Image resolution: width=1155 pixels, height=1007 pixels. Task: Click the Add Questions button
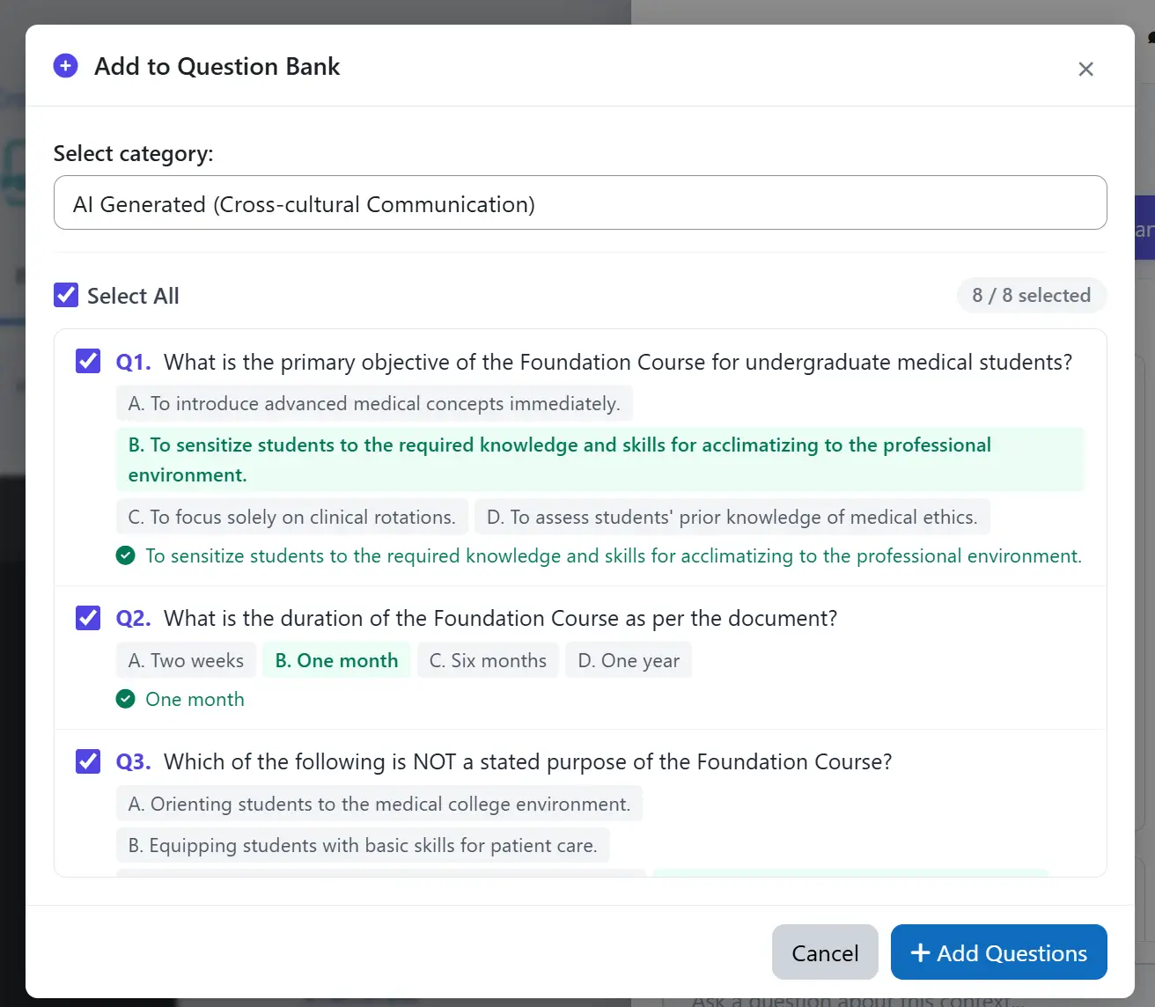point(998,952)
